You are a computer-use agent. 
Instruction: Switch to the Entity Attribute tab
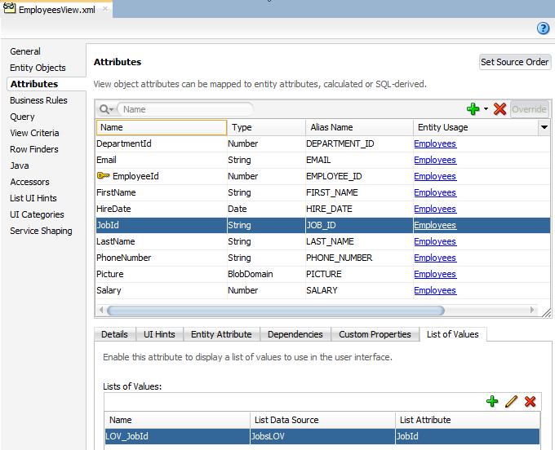click(221, 334)
